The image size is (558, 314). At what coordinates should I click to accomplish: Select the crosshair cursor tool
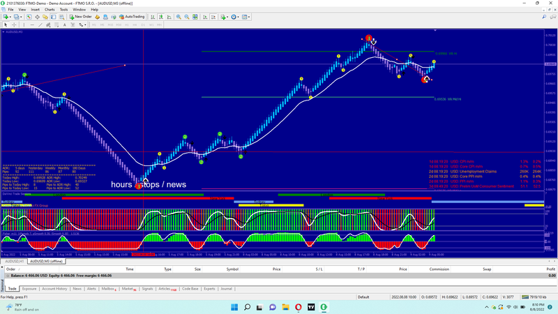click(x=13, y=24)
